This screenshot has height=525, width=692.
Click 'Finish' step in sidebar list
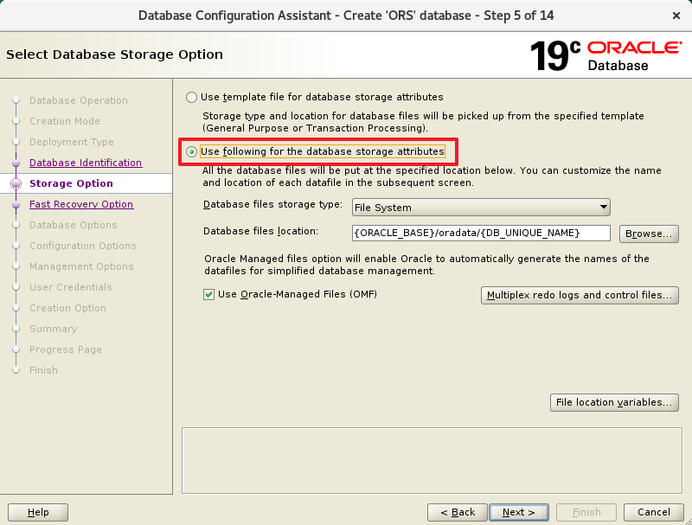pos(43,370)
